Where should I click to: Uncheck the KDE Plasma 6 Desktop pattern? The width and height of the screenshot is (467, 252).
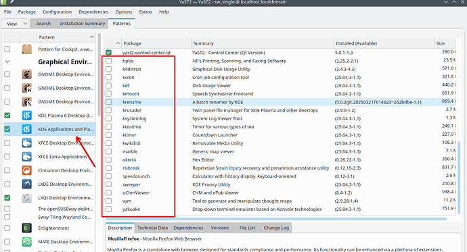[7, 116]
